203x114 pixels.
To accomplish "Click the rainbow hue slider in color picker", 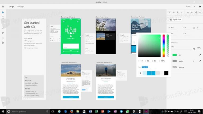I will (x=164, y=46).
